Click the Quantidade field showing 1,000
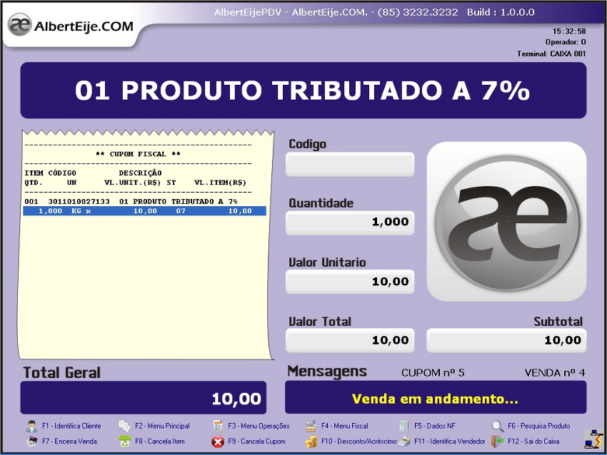Image resolution: width=607 pixels, height=455 pixels. click(x=350, y=223)
